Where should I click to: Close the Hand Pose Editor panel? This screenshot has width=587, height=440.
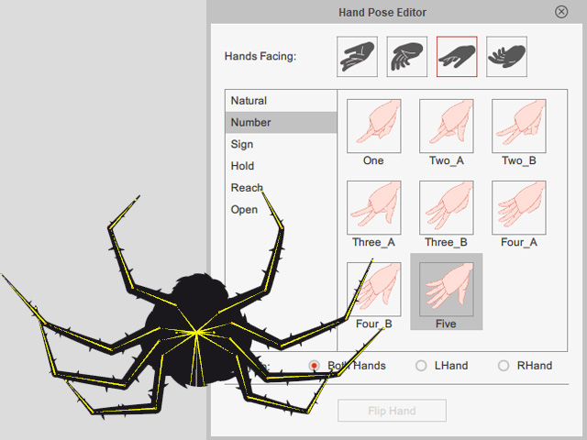[561, 12]
